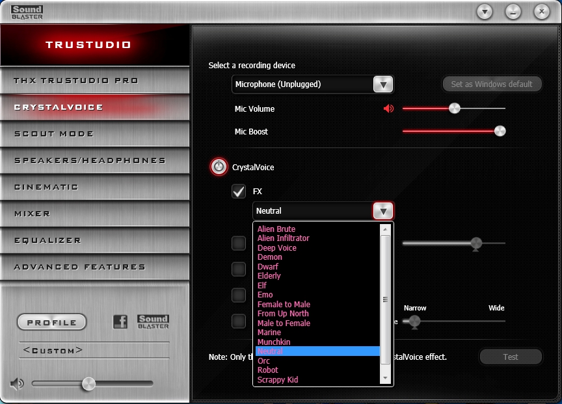Select the <Custom> profile name
Image resolution: width=562 pixels, height=404 pixels.
point(53,350)
